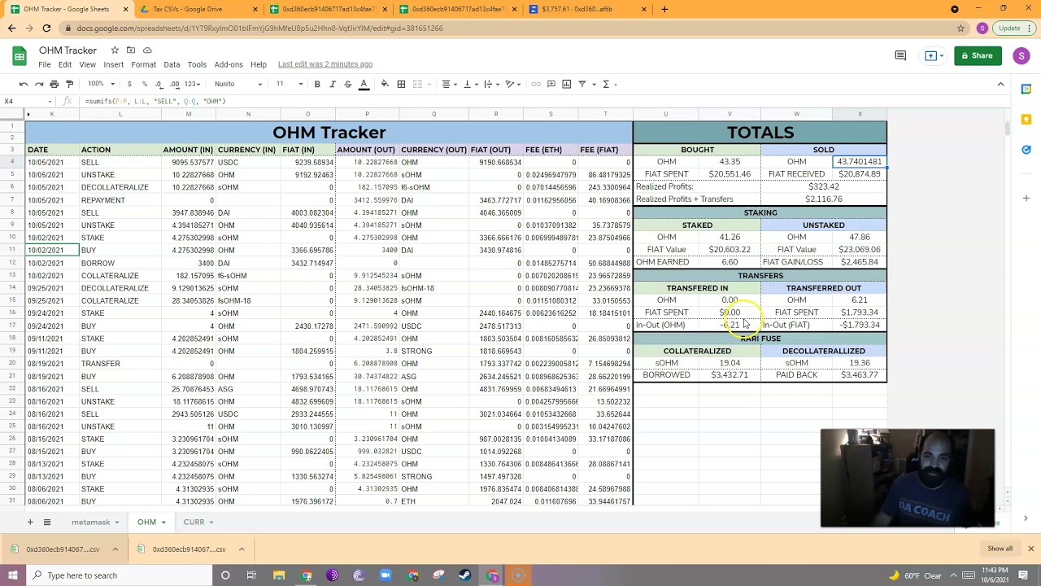Open the Calendar side panel icon
Viewport: 1041px width, 586px height.
[x=1026, y=89]
